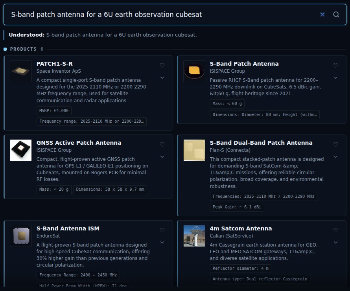The width and height of the screenshot is (350, 291).
Task: Click the 4m Cassegrain earth station description
Action: 264,252
